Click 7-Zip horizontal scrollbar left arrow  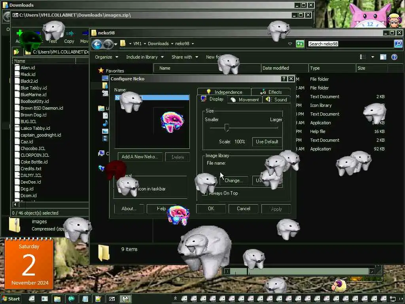click(x=15, y=205)
